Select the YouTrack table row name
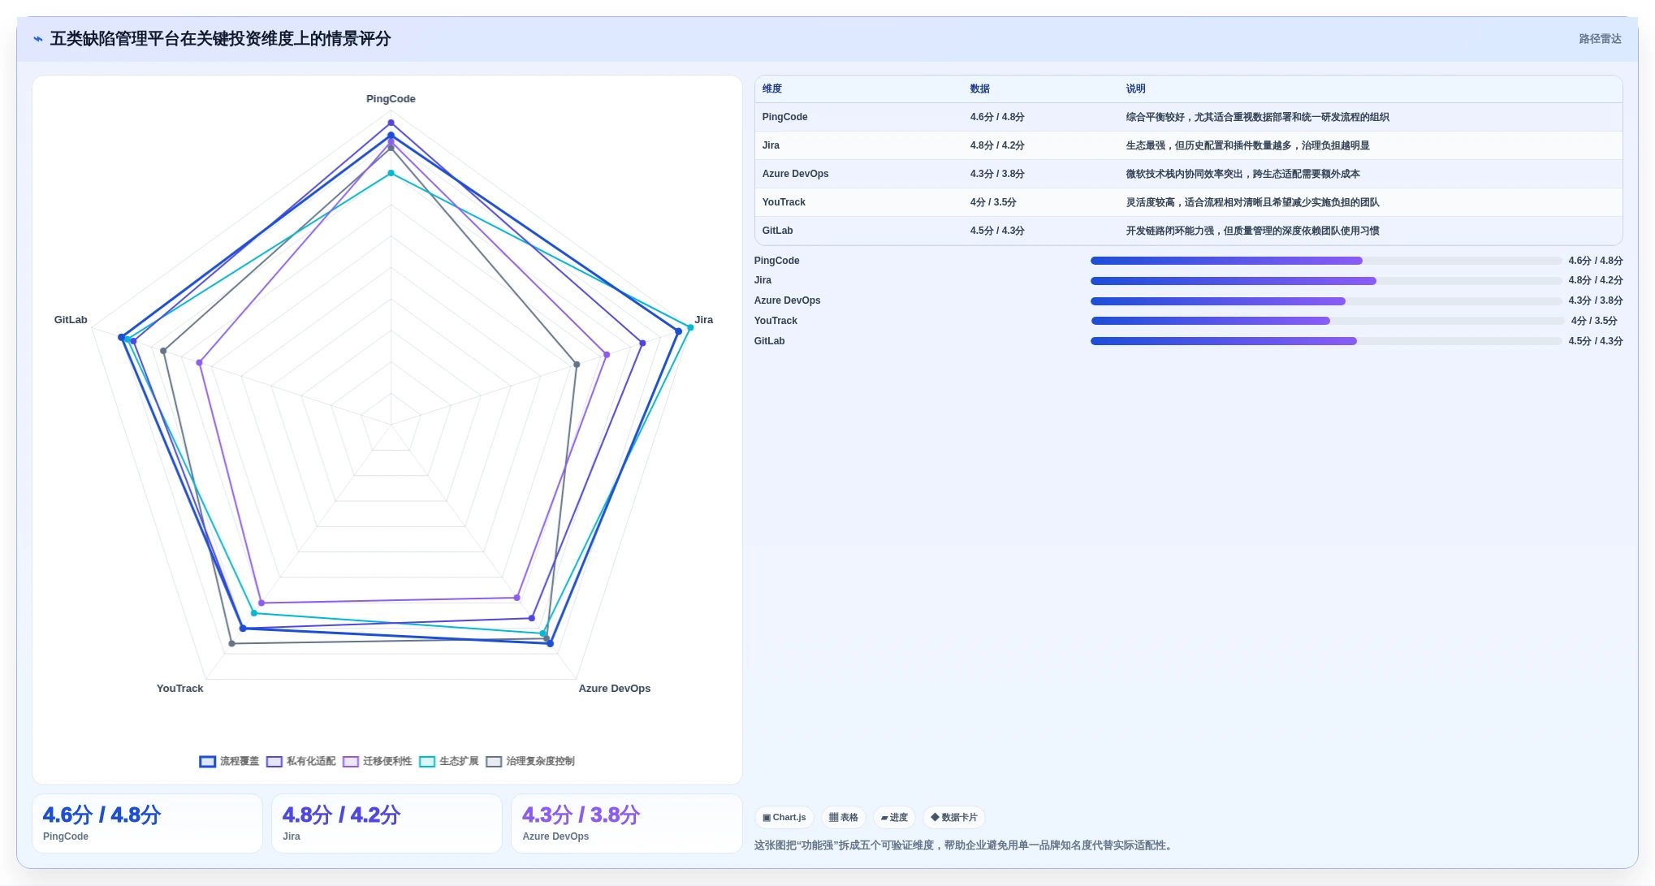 784,203
